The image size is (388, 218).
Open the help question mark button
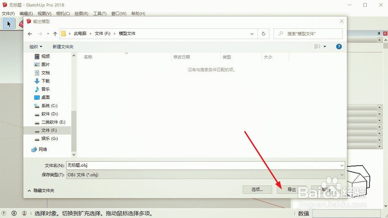click(x=339, y=47)
